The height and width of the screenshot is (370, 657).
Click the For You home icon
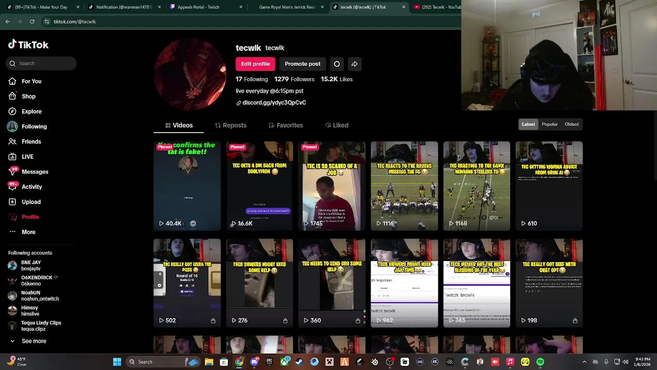[x=12, y=81]
